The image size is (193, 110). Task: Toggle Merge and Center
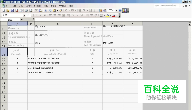pyautogui.click(x=63, y=15)
